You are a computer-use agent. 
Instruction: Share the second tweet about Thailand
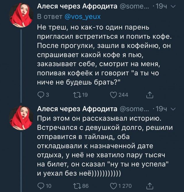[x=149, y=186]
